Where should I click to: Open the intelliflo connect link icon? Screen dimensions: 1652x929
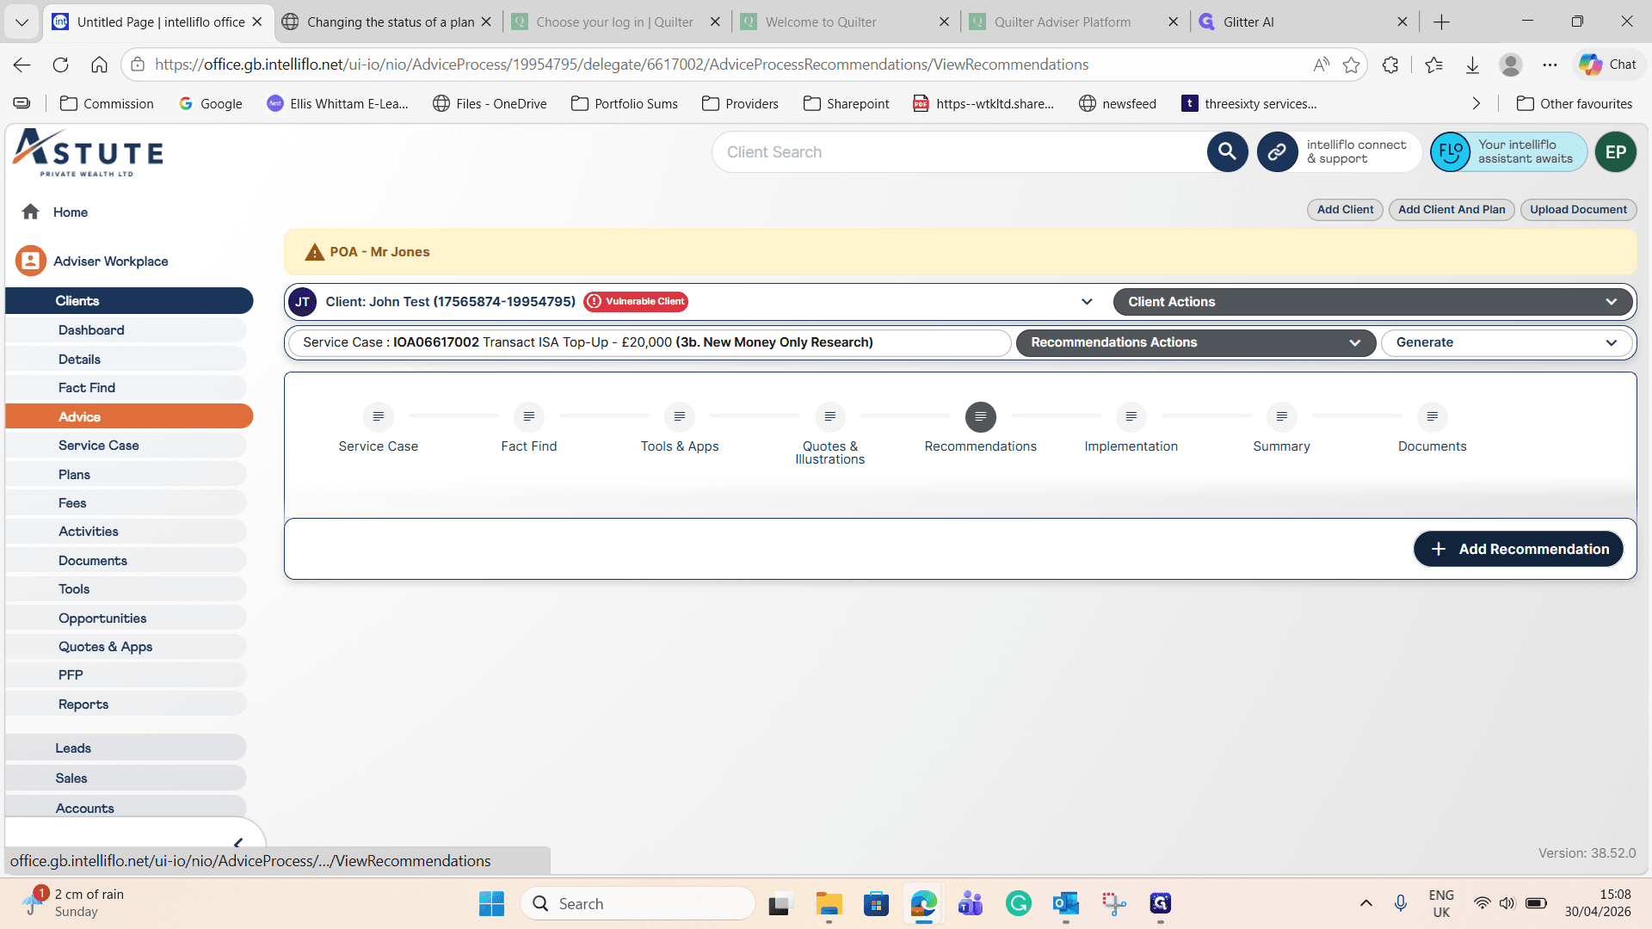[x=1277, y=152]
